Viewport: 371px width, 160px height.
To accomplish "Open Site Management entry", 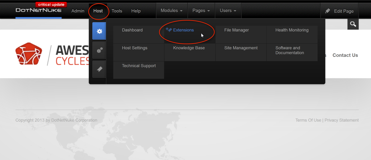I will click(241, 52).
